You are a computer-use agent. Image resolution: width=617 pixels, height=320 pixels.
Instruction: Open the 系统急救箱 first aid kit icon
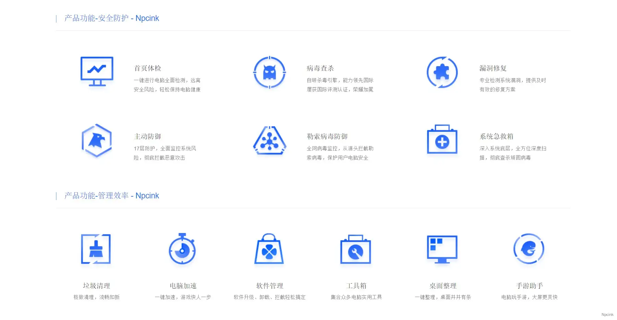[x=442, y=140]
